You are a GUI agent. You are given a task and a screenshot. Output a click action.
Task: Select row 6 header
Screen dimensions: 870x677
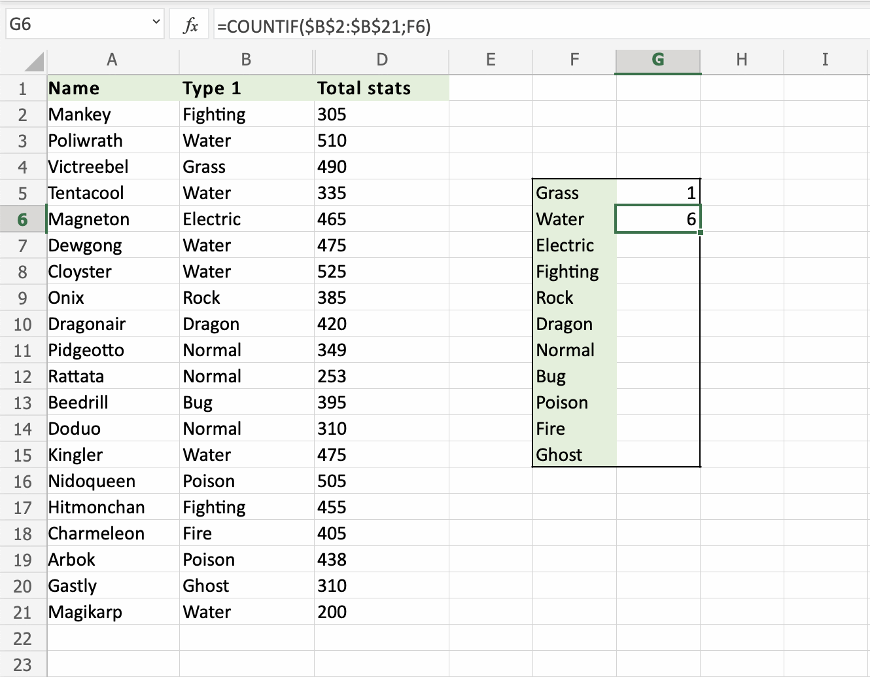(23, 219)
